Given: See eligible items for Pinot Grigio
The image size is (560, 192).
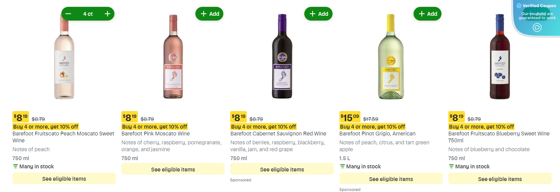Looking at the screenshot, I should (391, 179).
